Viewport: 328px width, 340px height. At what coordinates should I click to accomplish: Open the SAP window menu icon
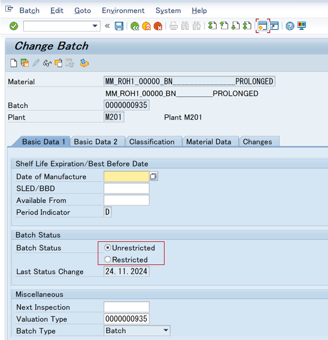pos(9,9)
